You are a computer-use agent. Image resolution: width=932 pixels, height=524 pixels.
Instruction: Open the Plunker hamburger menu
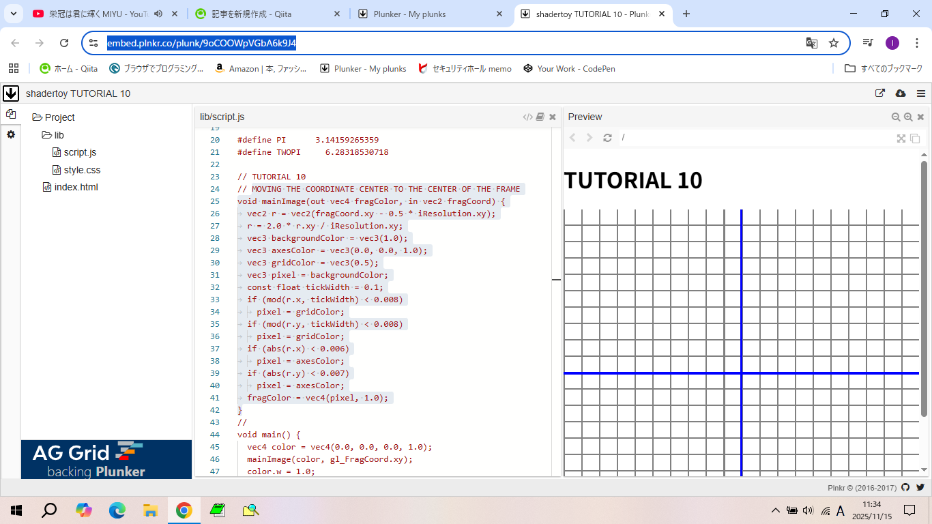(x=921, y=93)
